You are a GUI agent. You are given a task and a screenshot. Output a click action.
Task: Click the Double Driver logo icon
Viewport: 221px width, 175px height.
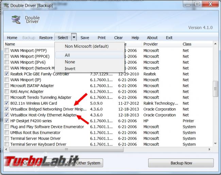16,20
